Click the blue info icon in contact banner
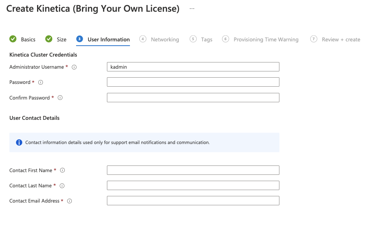Screen dimensions: 368x233 19,142
